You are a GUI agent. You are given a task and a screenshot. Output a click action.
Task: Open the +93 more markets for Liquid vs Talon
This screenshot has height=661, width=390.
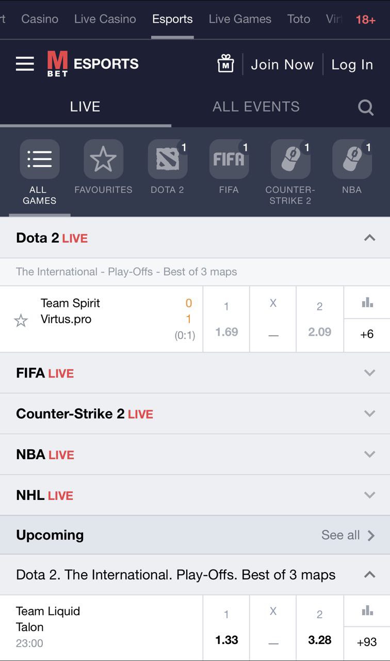367,642
